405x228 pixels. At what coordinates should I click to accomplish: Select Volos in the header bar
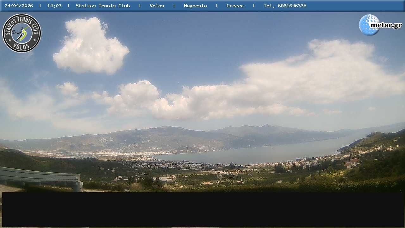[x=157, y=6]
